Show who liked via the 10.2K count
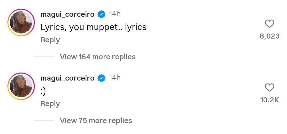Image resolution: width=287 pixels, height=134 pixels. (x=269, y=100)
